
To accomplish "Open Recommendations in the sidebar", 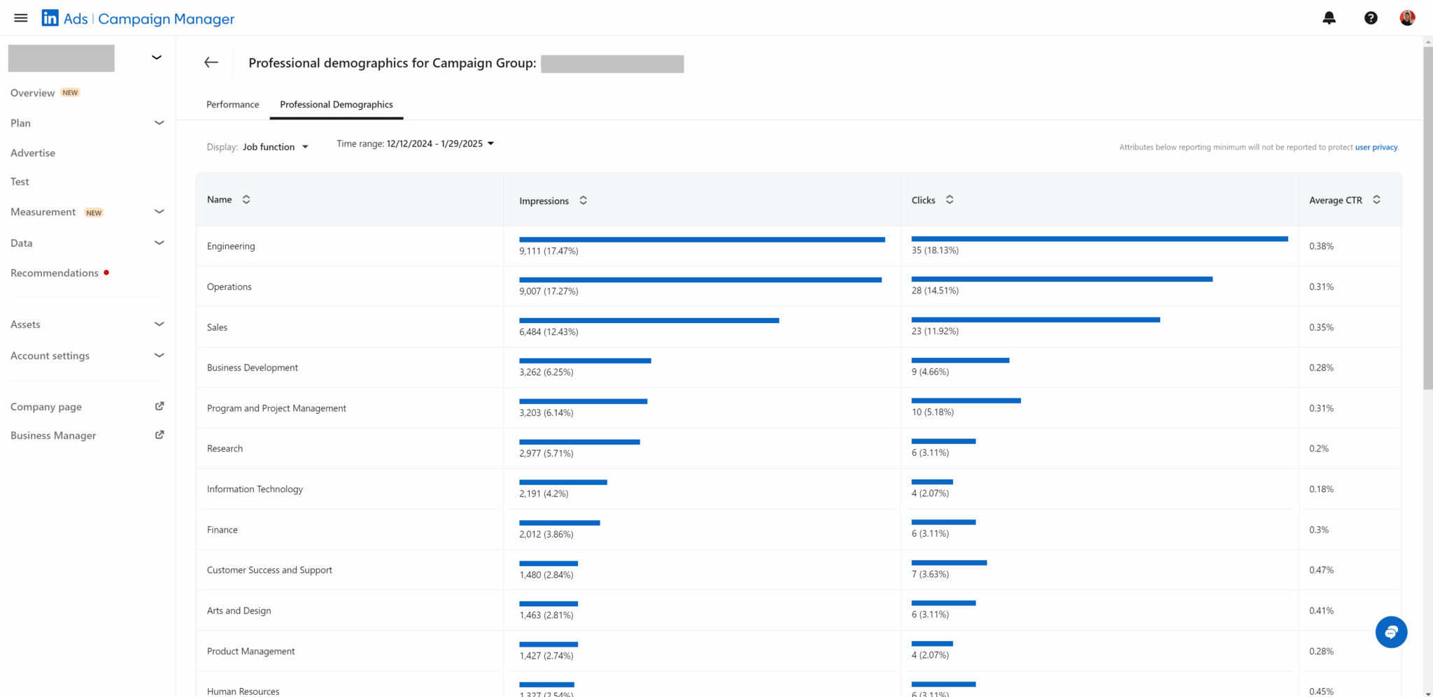I will pos(55,273).
